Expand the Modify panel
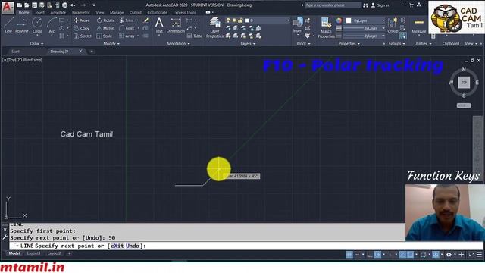Image resolution: width=485 pixels, height=273 pixels. tap(111, 44)
